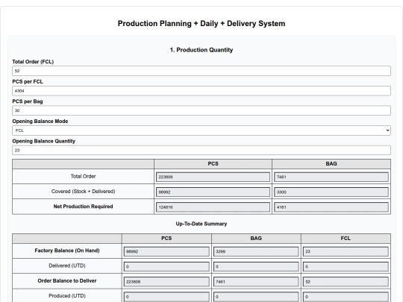Focus the PCS per FCL input
The width and height of the screenshot is (403, 302).
click(x=201, y=91)
